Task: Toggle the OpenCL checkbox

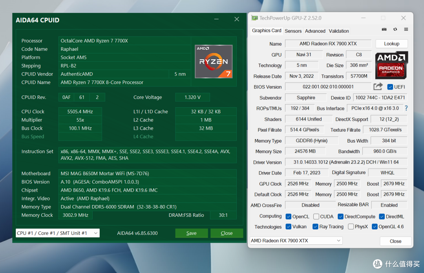Action: pos(289,216)
